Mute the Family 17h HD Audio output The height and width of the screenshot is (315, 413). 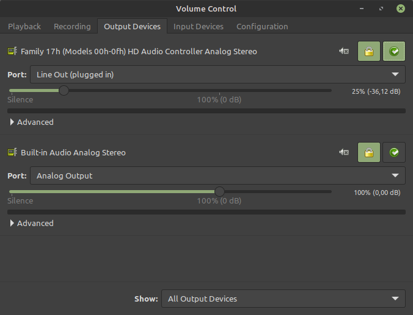pos(344,52)
